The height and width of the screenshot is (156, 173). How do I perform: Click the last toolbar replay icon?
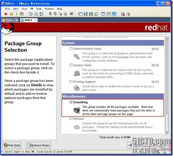[x=128, y=14]
